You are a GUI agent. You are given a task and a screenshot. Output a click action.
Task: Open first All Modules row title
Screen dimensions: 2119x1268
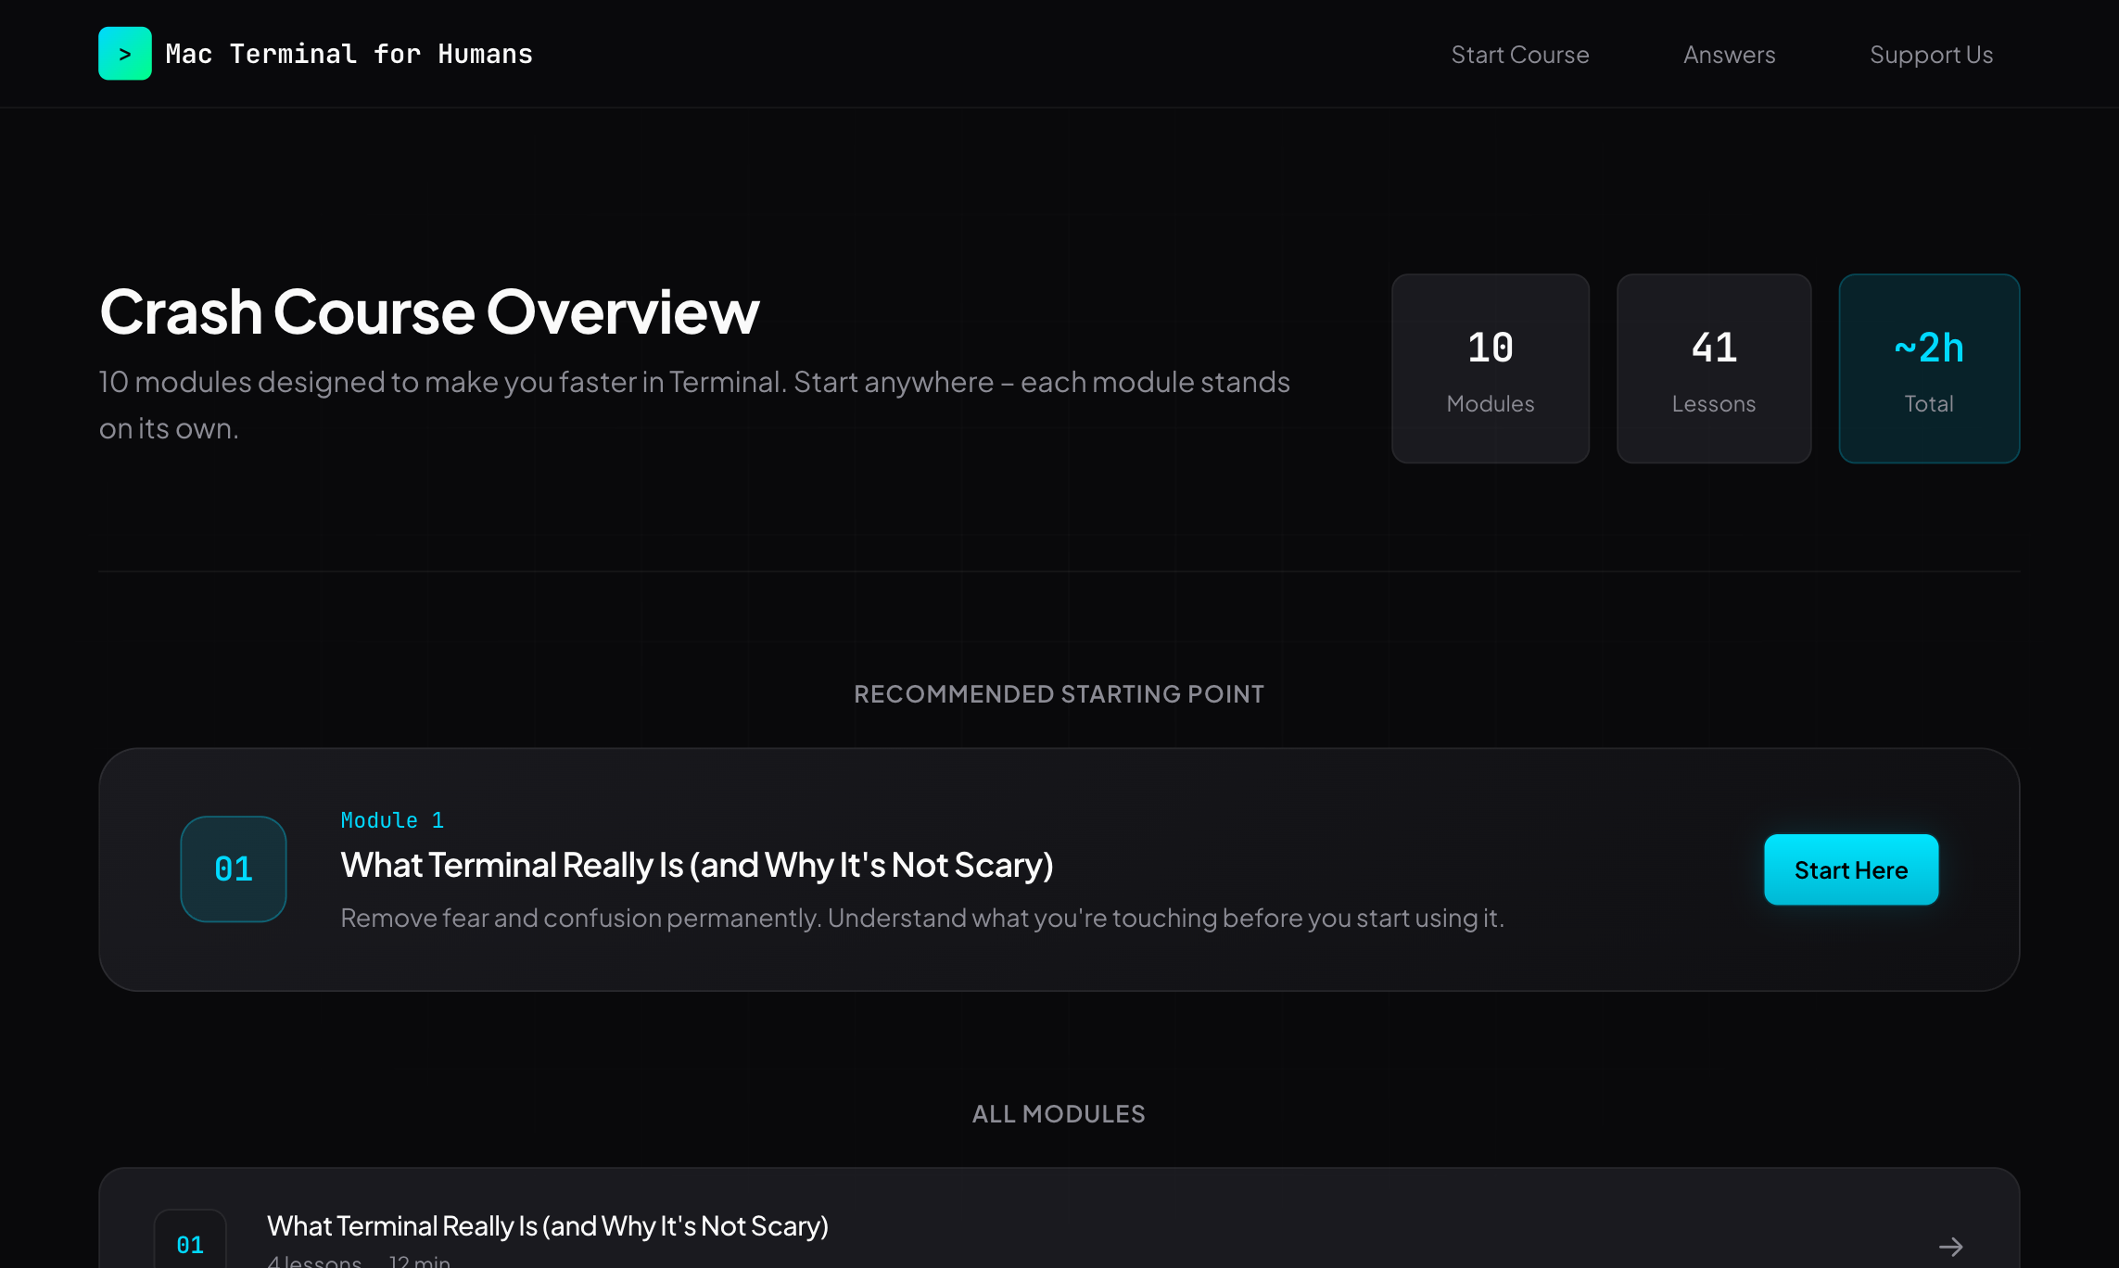(x=547, y=1225)
